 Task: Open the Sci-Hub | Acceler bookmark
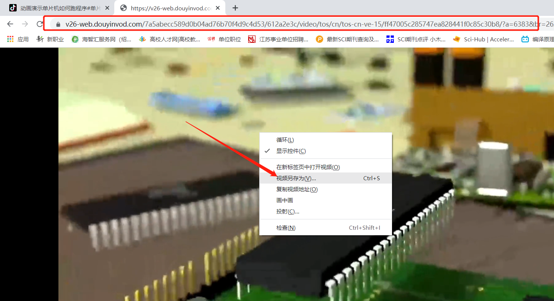click(483, 39)
